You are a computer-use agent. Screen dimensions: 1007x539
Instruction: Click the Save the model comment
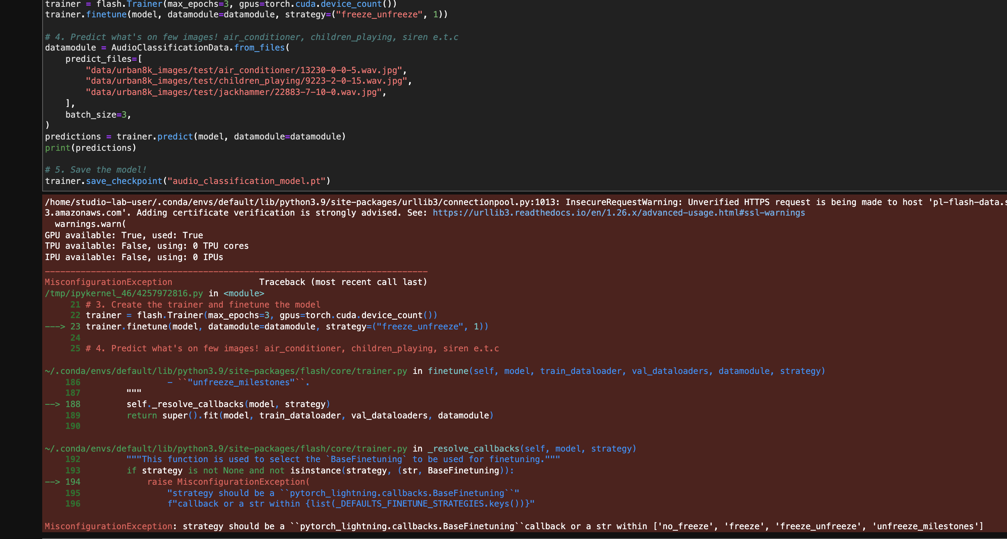point(95,169)
